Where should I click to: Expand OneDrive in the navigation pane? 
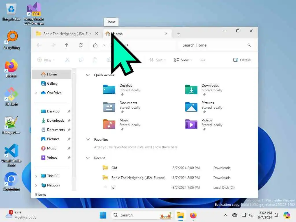coord(36,93)
